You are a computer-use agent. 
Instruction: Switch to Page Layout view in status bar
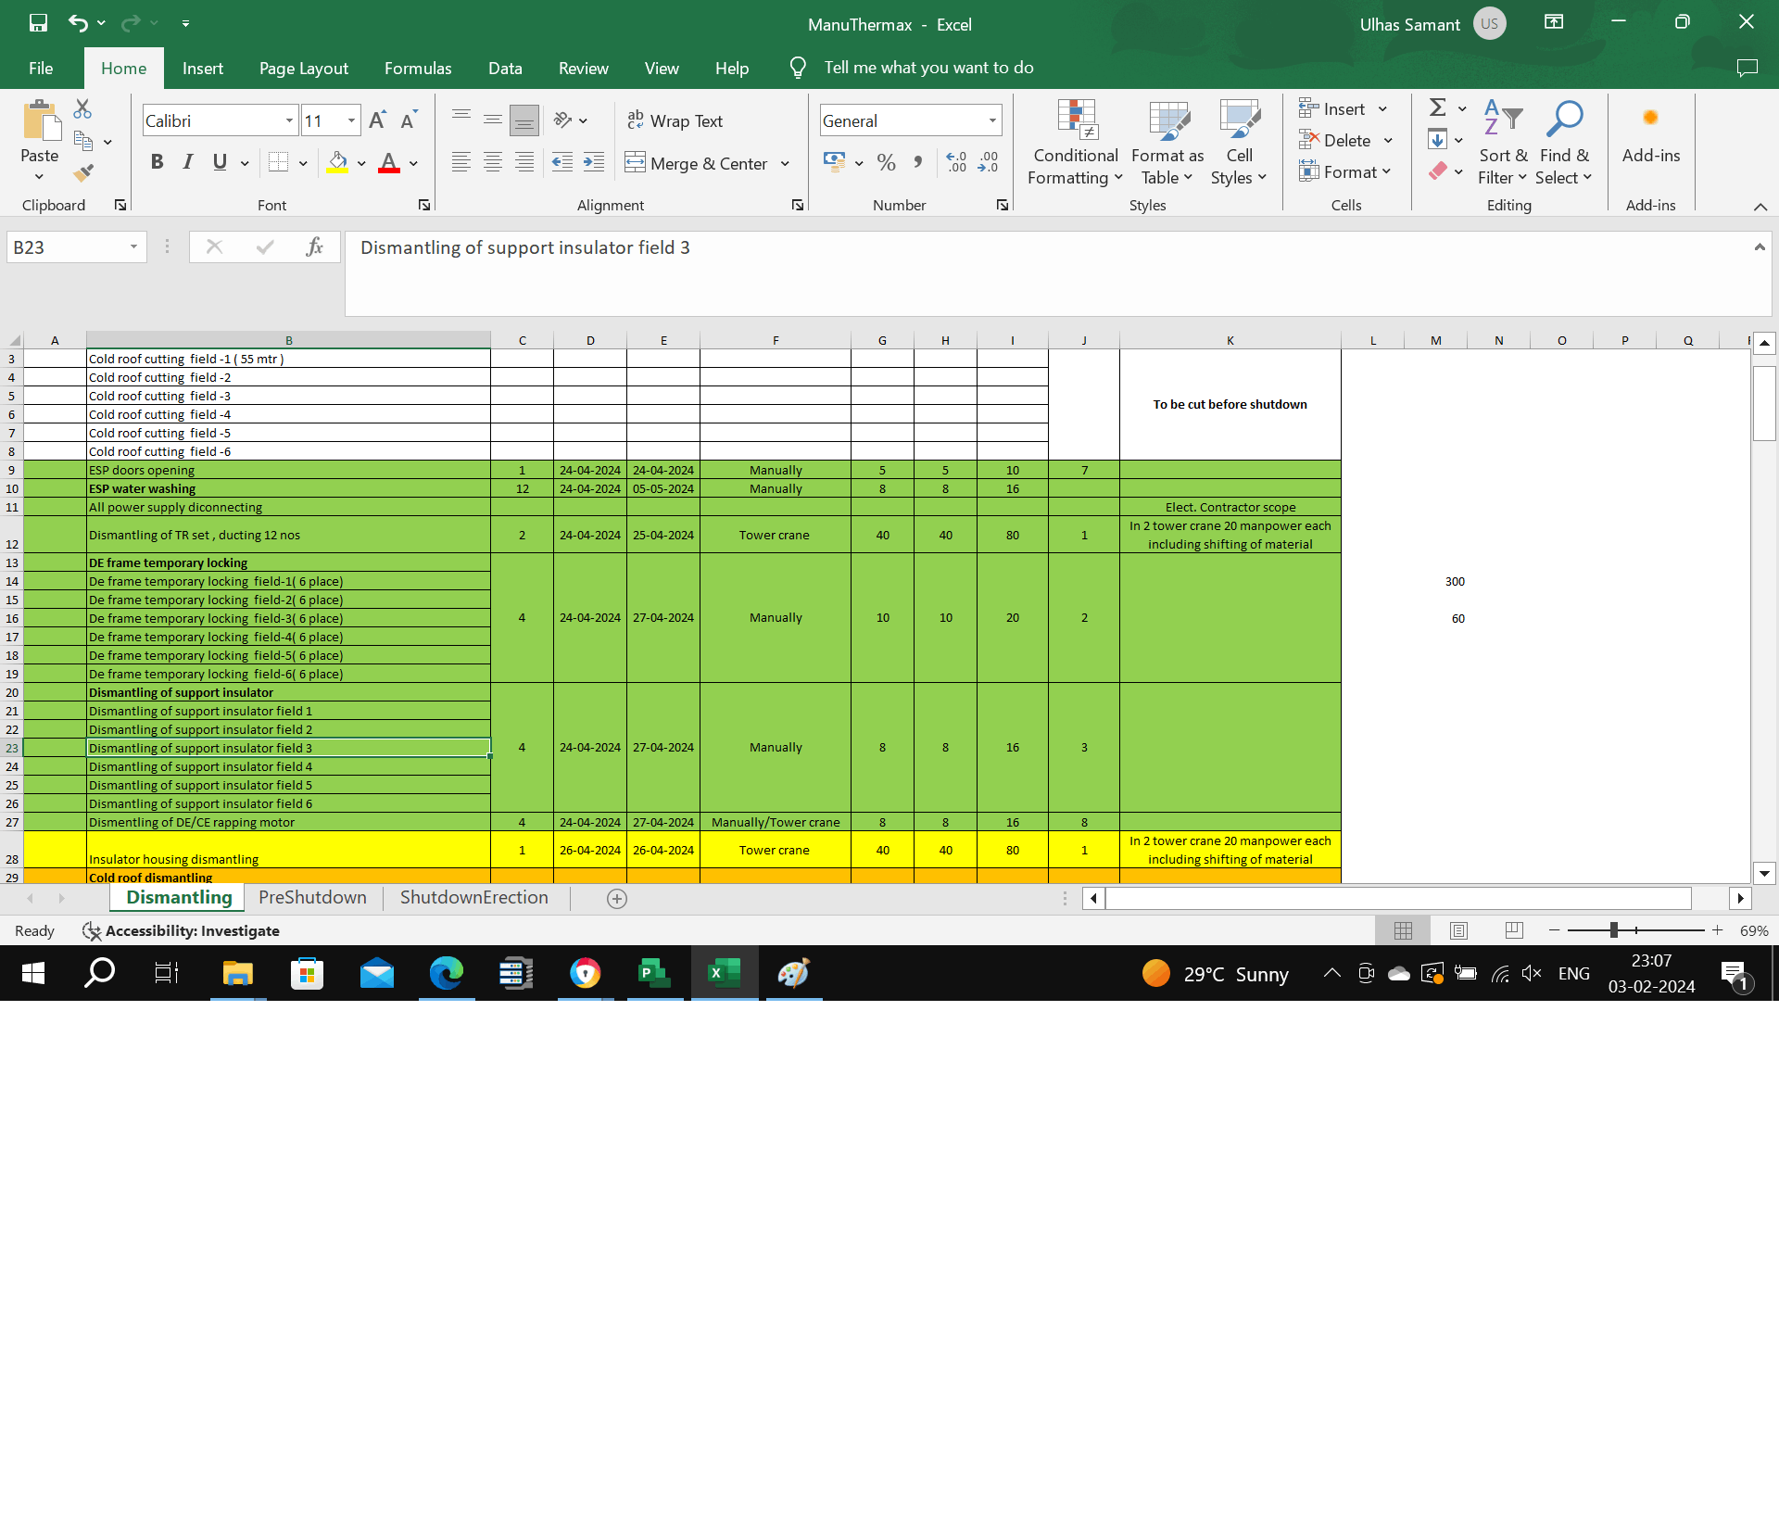coord(1458,930)
